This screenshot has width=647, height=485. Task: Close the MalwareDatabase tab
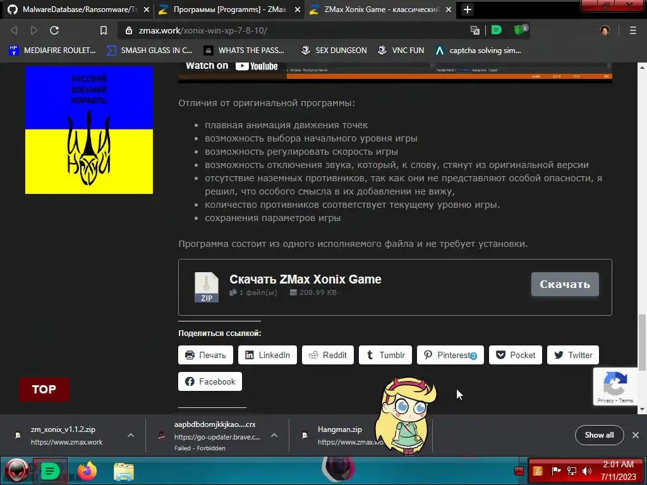tap(147, 9)
